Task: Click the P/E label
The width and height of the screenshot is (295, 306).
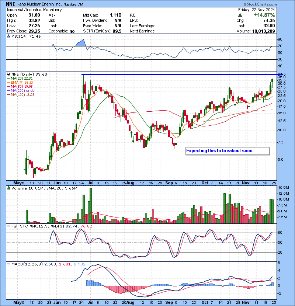Action: coord(133,15)
